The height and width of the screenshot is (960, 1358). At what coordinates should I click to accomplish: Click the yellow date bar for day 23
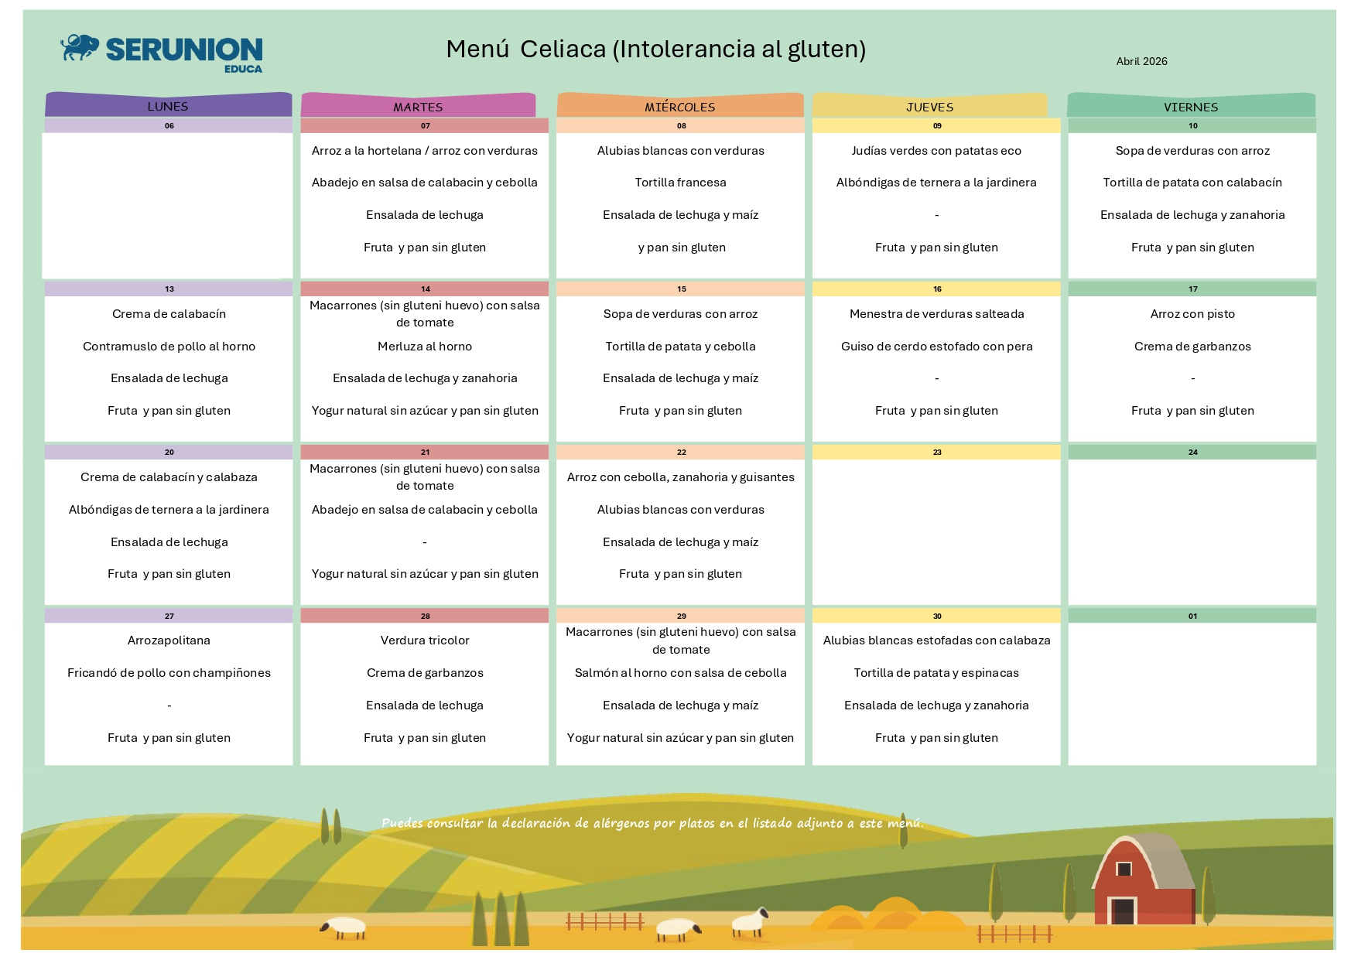pos(936,452)
